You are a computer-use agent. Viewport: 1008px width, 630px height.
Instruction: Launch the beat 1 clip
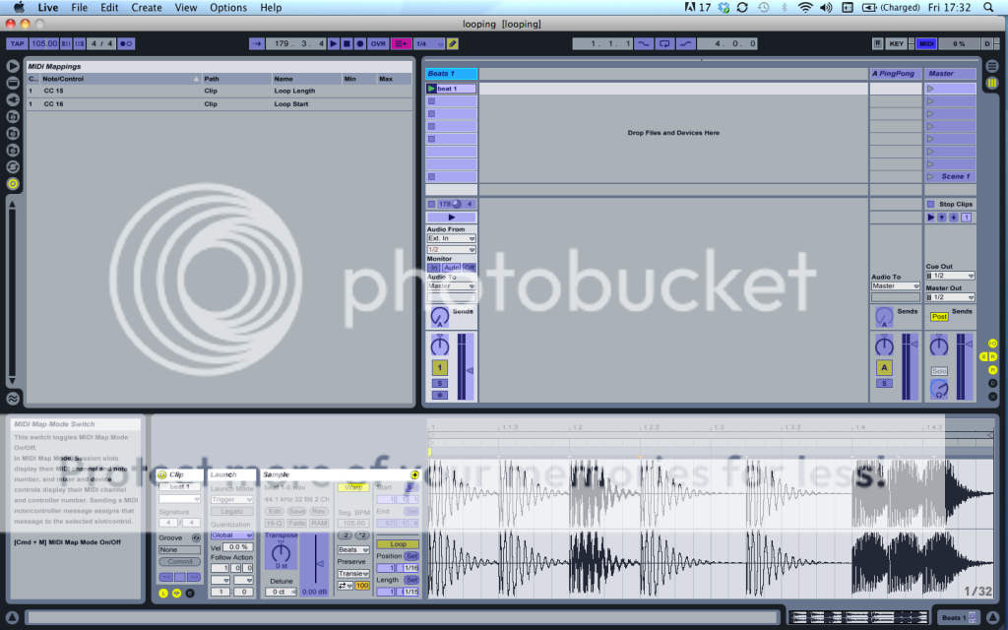(431, 89)
